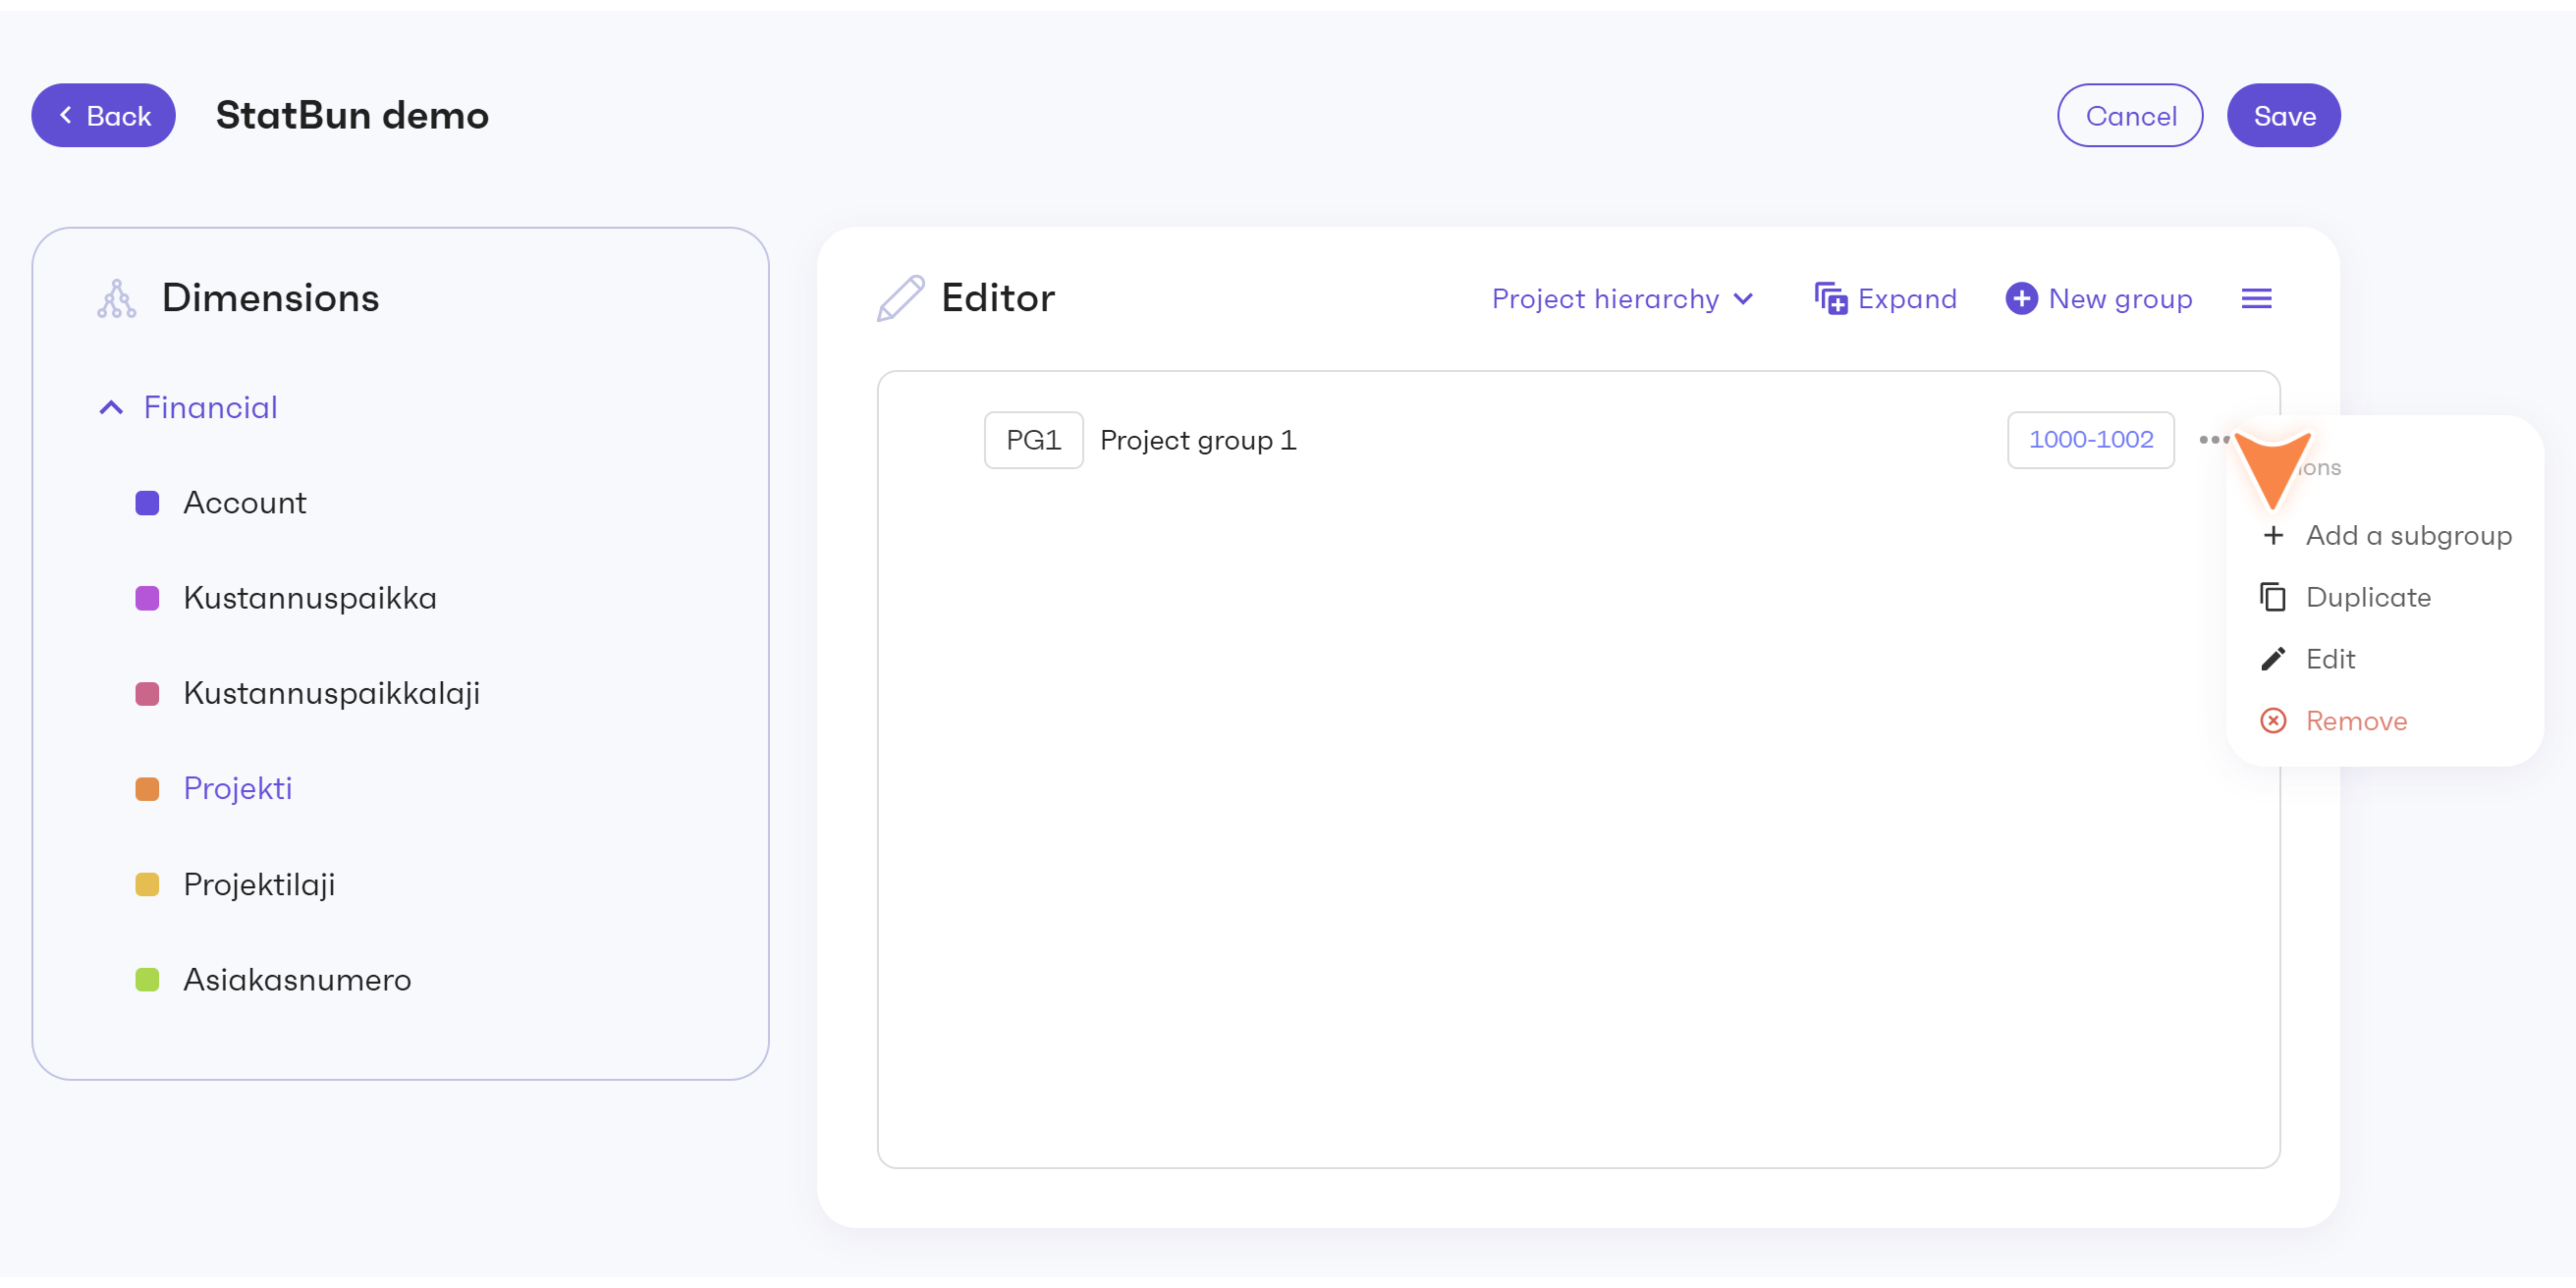Click the PG1 code tag
Viewport: 2576px width, 1288px height.
point(1033,440)
